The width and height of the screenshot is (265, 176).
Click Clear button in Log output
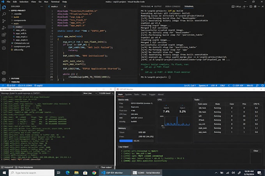coord(256,151)
